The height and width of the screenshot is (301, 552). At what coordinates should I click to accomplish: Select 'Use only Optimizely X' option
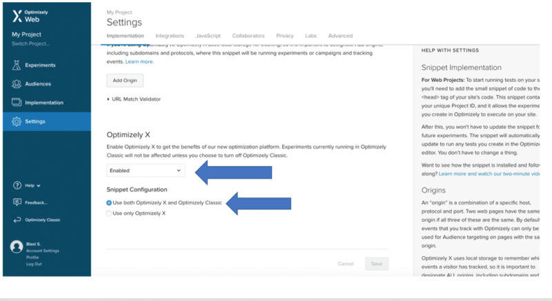tap(109, 214)
